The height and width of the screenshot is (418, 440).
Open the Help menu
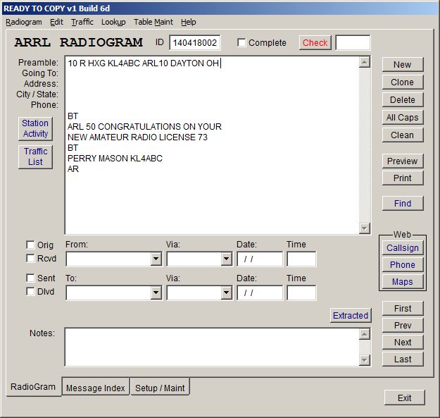[188, 22]
